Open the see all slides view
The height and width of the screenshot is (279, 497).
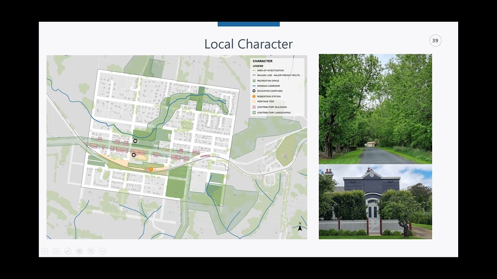coord(79,251)
